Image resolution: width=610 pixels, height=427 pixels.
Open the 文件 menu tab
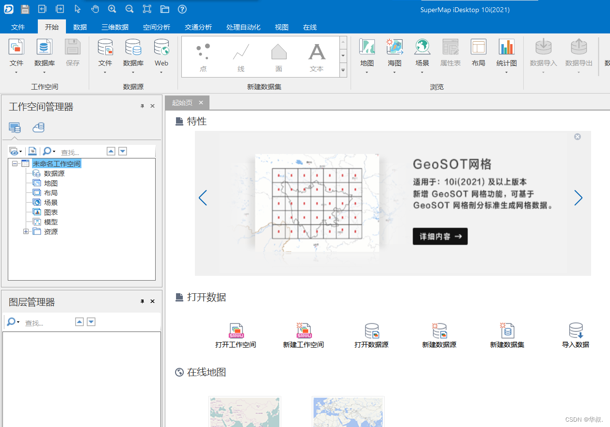(18, 27)
